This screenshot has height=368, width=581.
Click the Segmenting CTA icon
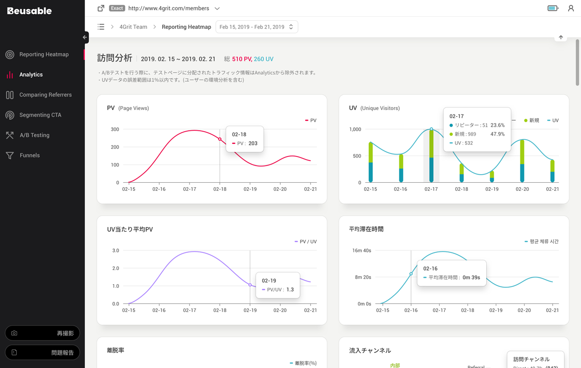point(10,115)
